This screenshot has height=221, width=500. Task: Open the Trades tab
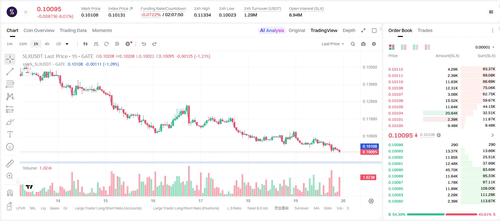click(425, 30)
